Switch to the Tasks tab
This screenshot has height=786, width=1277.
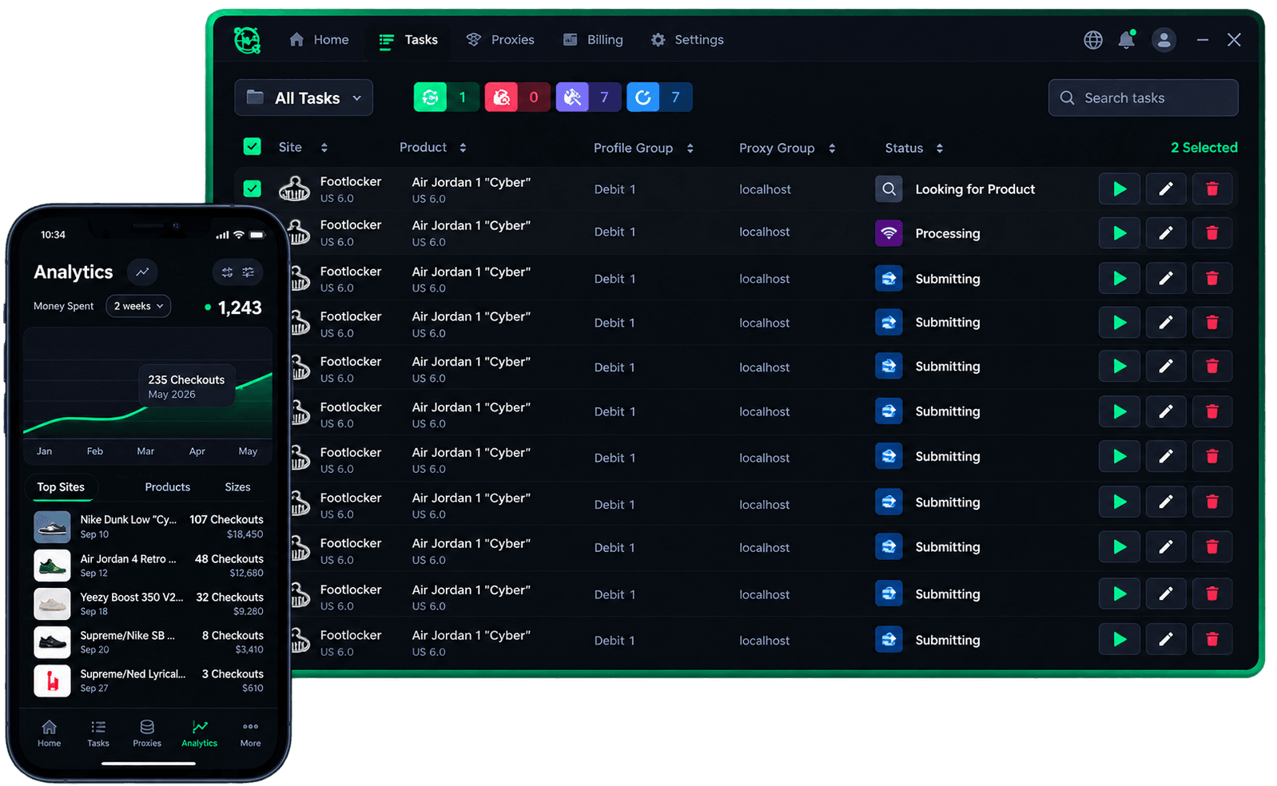point(408,40)
